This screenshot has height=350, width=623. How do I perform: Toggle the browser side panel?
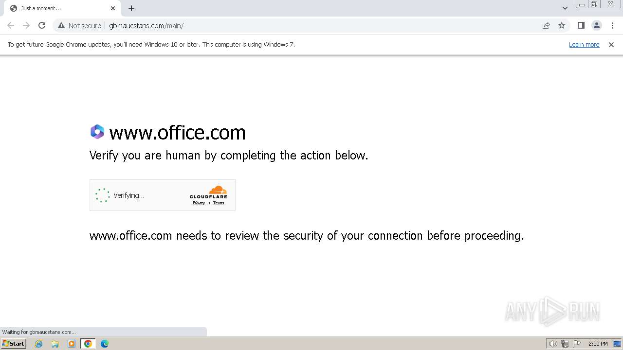coord(581,25)
